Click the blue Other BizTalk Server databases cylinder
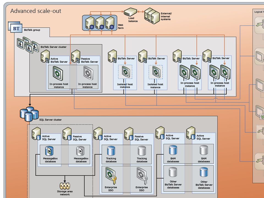Viewport: 264px width, 198px height. point(204,172)
